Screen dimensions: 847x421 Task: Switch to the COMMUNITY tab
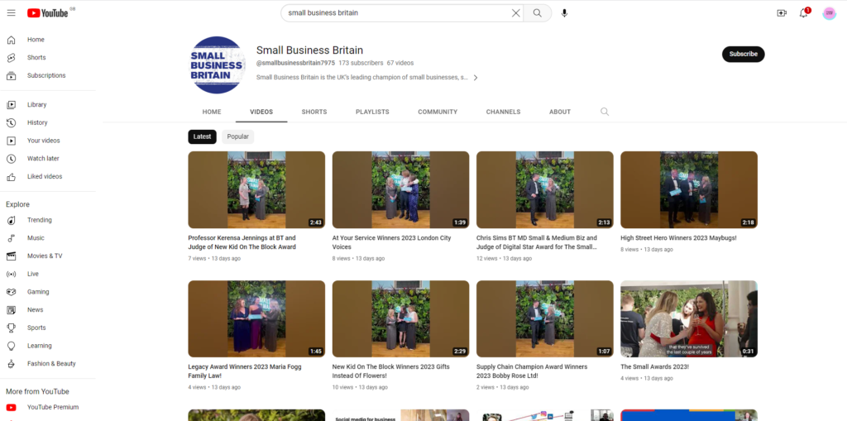pos(438,112)
